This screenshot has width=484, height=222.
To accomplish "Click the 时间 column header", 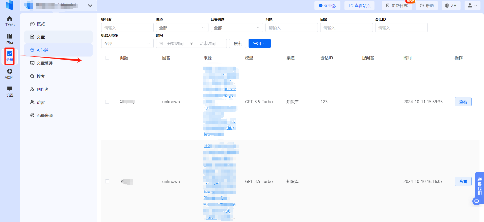I will tap(407, 58).
